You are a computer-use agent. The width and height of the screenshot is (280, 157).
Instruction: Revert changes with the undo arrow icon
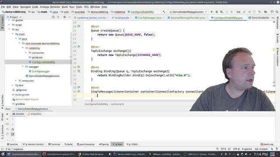[x=259, y=12]
